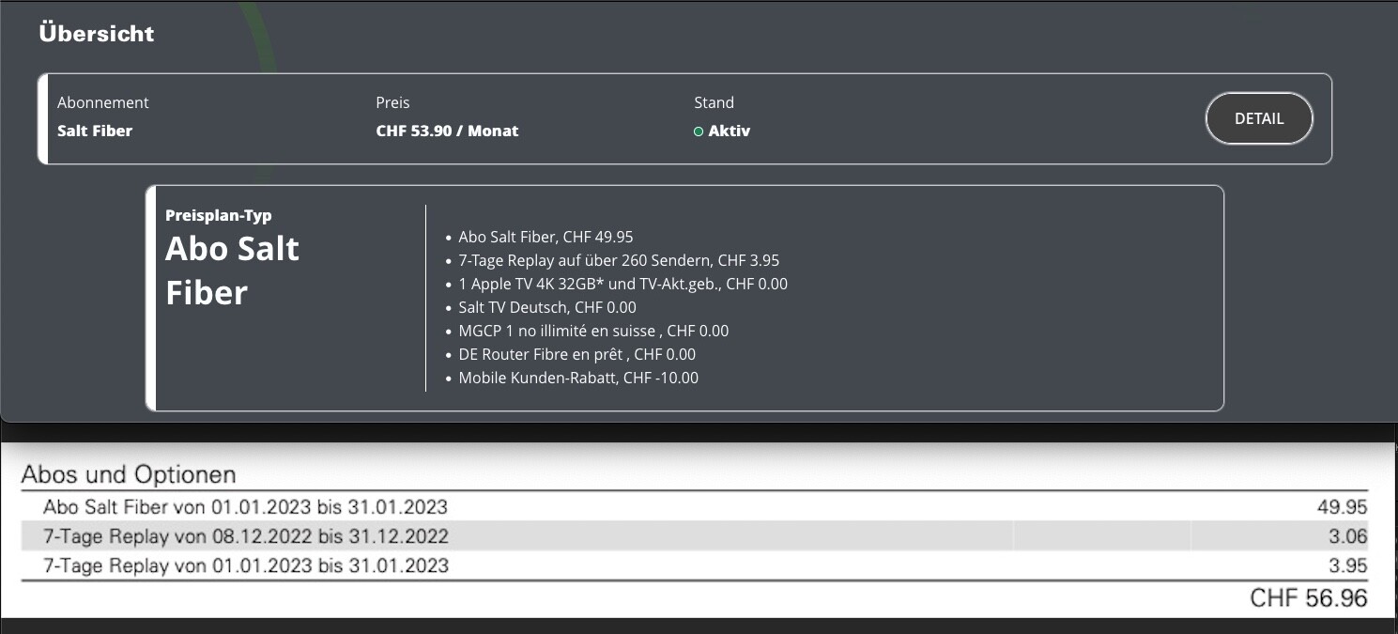Click the Apple TV 4K 32GB list item
Screen dimensions: 1398x634
tap(622, 284)
